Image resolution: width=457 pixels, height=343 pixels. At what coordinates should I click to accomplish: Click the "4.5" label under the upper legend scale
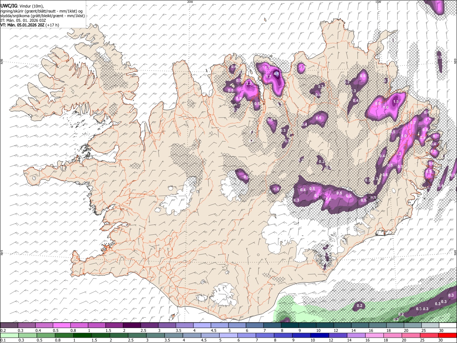214,330
